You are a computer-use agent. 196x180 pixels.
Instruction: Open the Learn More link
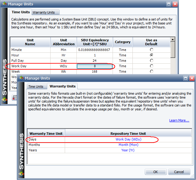[179, 121]
